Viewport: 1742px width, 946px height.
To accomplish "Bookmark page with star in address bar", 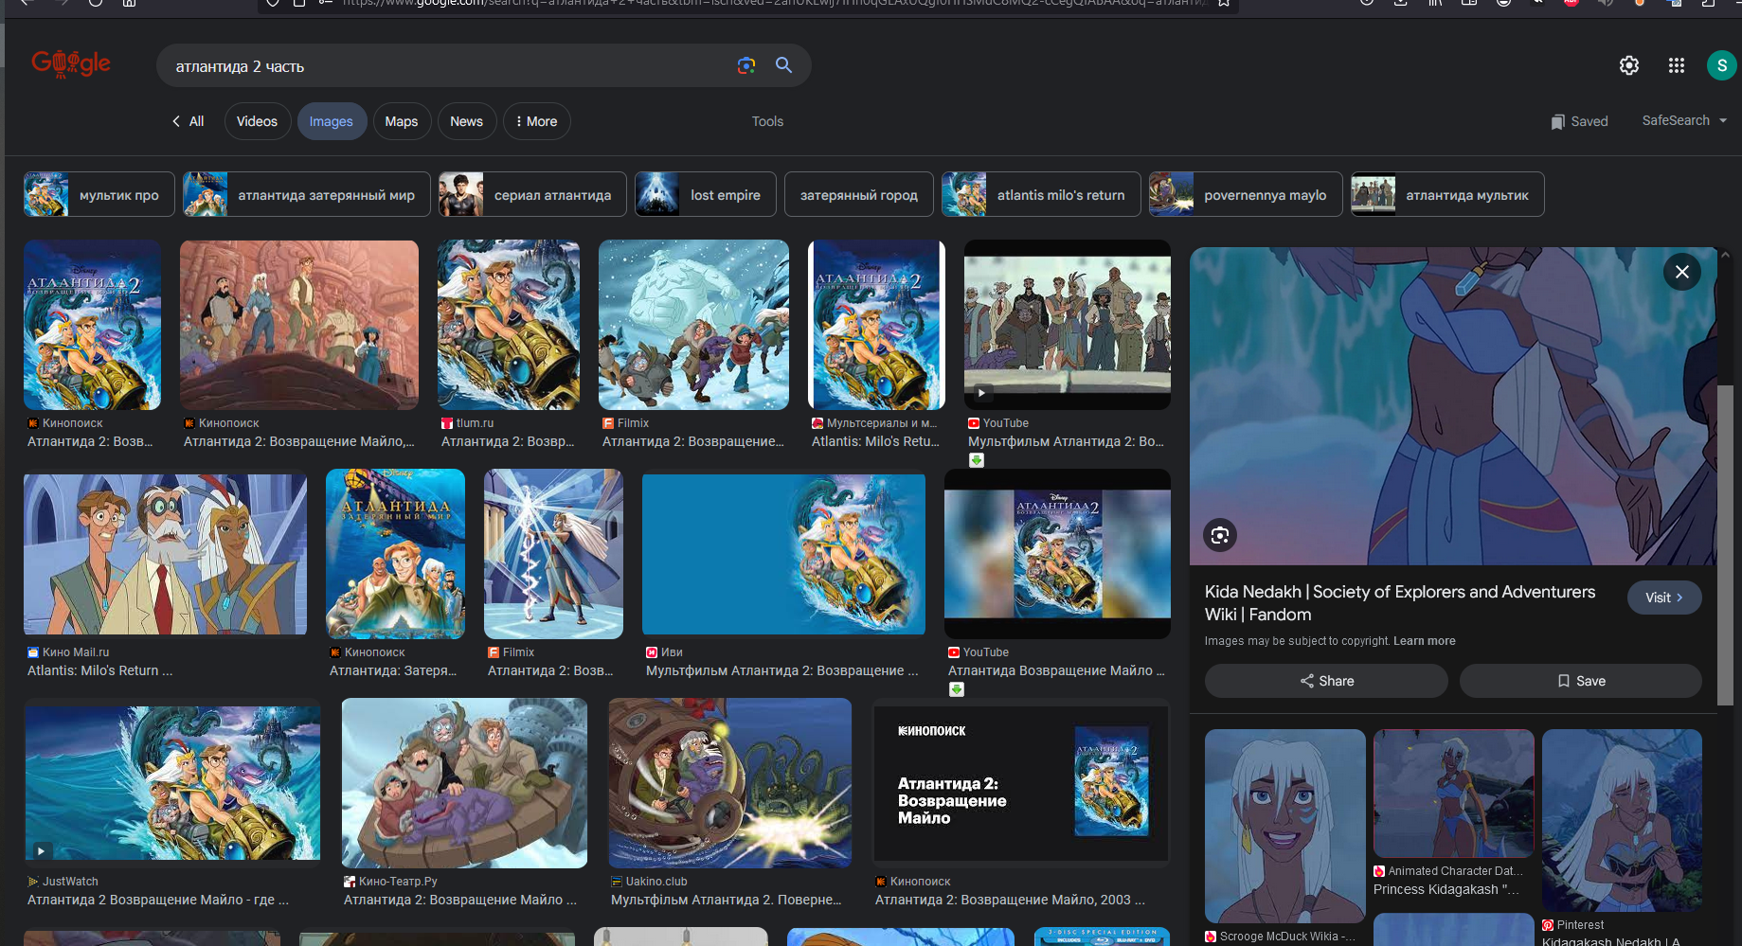I will [x=1223, y=3].
